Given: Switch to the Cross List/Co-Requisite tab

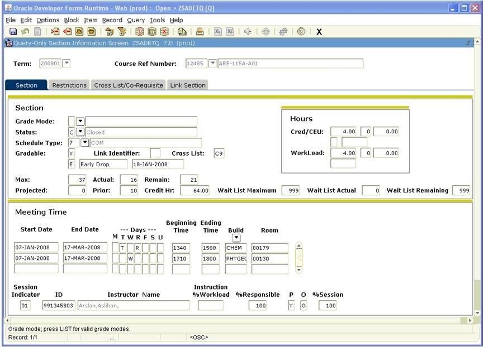Looking at the screenshot, I should [x=129, y=85].
